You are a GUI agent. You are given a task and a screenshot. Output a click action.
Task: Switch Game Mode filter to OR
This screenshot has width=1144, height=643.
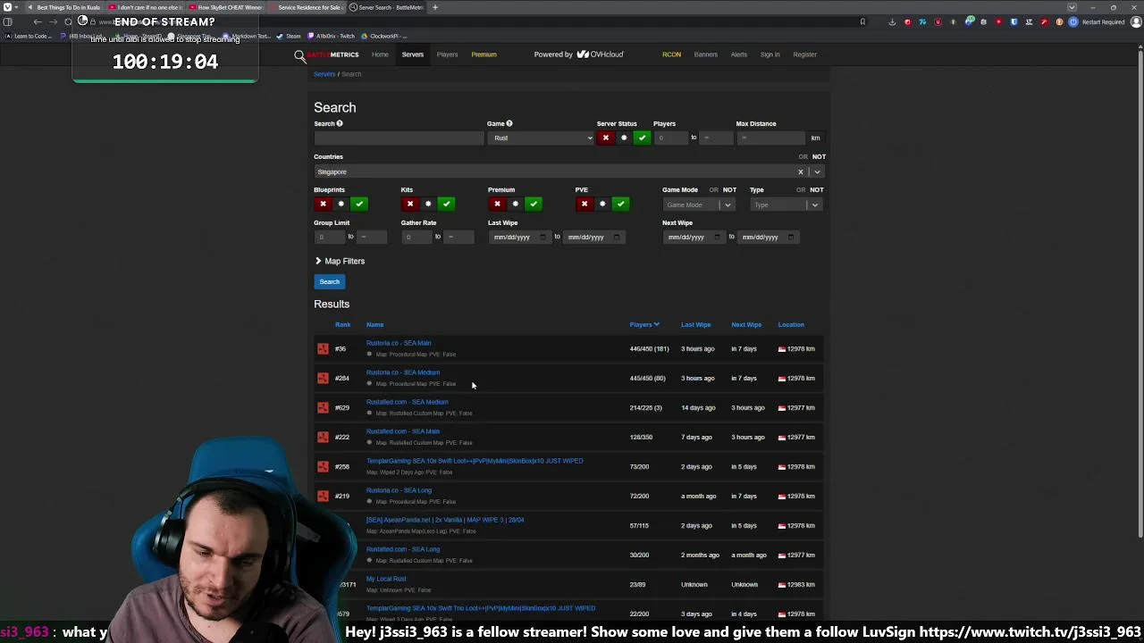[713, 189]
